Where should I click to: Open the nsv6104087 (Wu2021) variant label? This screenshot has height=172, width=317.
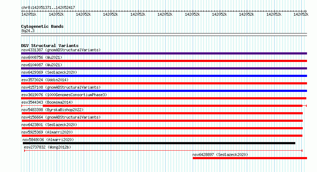[x=42, y=65]
